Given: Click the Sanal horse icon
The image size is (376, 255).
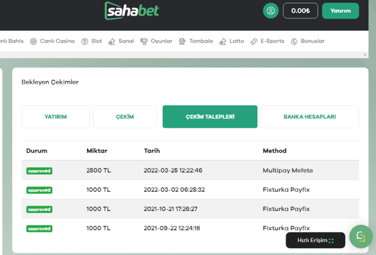Looking at the screenshot, I should coord(112,41).
